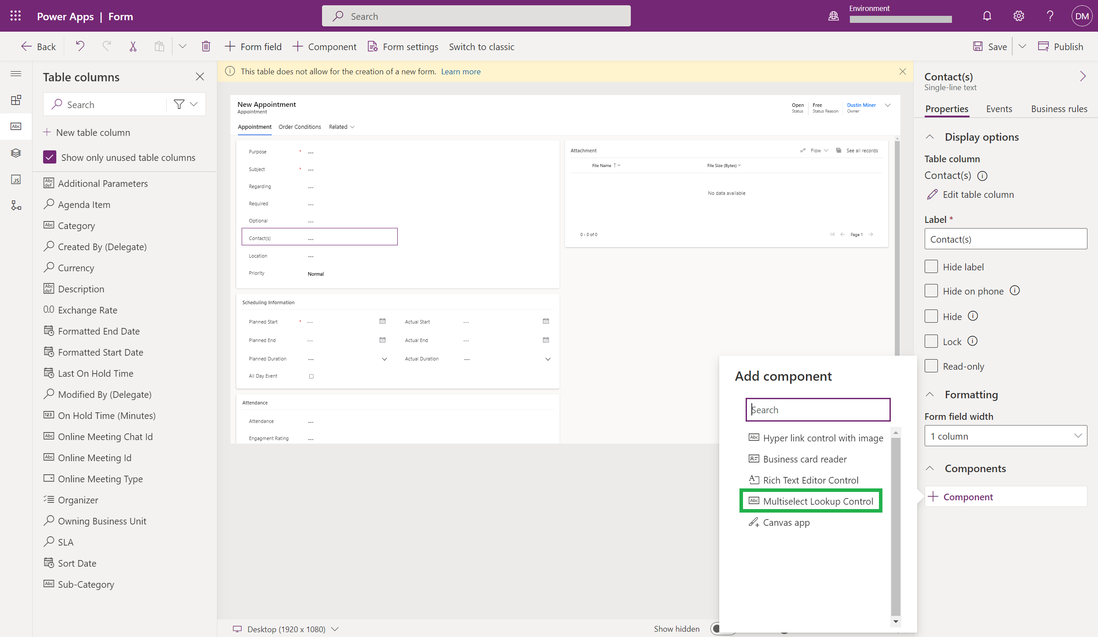The height and width of the screenshot is (637, 1098).
Task: Open the Business rules flow icon in left rail
Action: [16, 205]
